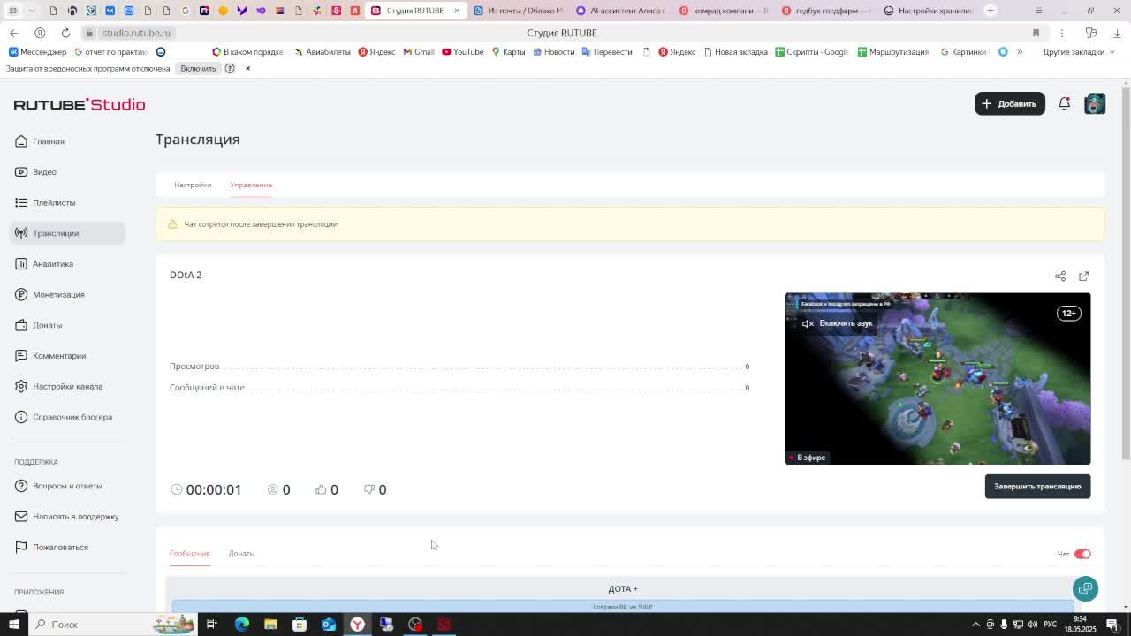
Task: Open Yandex Browser taskbar icon
Action: 358,625
